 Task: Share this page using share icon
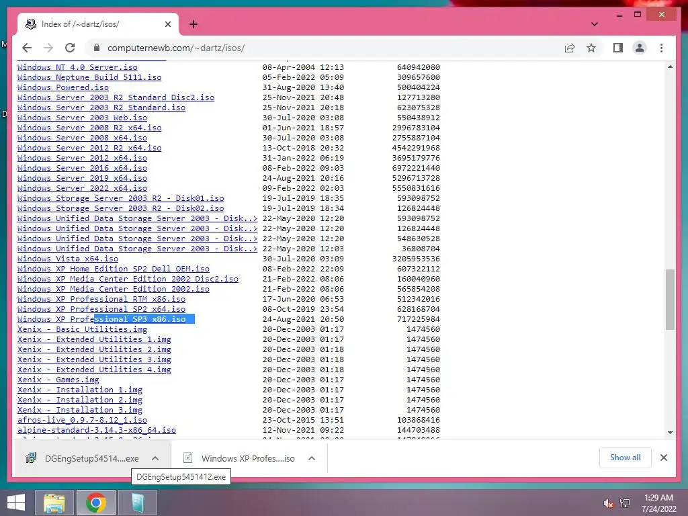click(x=570, y=48)
